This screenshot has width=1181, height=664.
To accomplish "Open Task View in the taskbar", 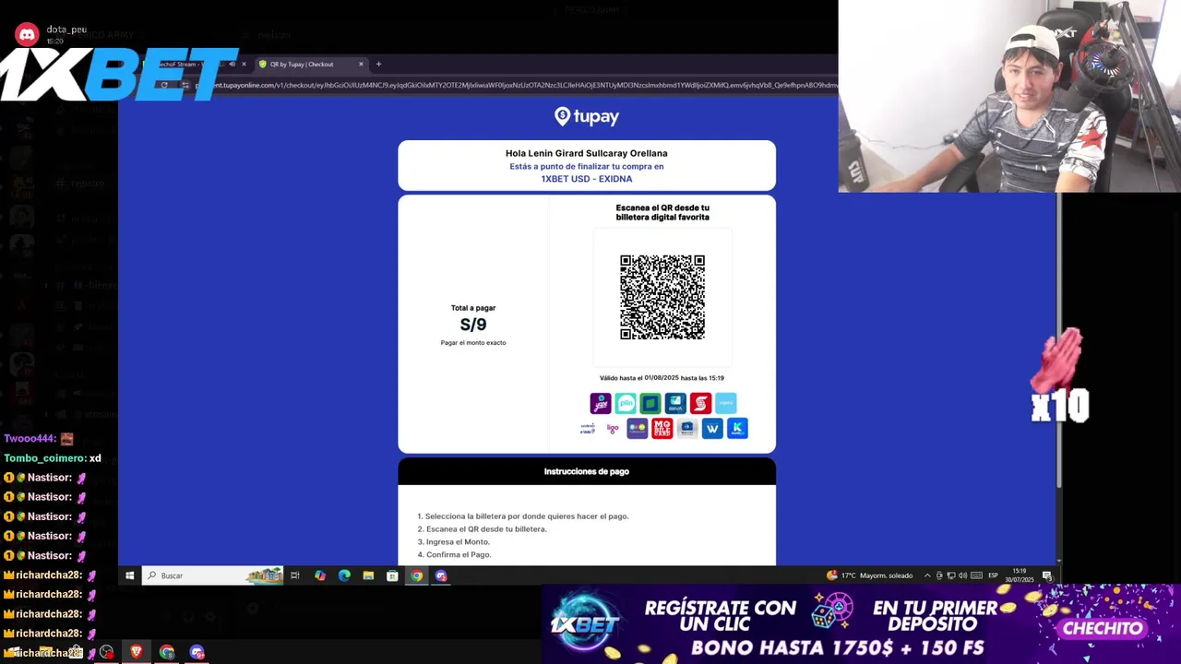I will click(x=295, y=575).
